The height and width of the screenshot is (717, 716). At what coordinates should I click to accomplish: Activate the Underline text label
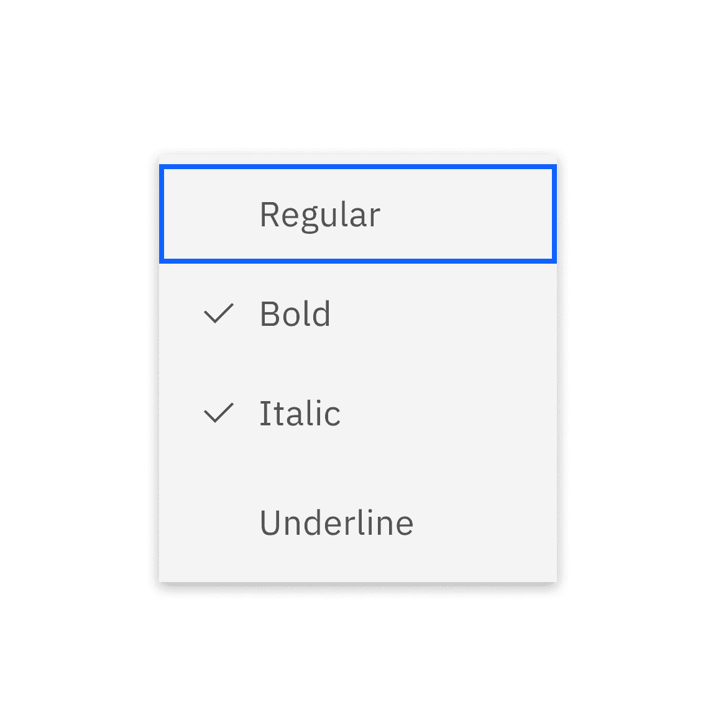tap(336, 522)
